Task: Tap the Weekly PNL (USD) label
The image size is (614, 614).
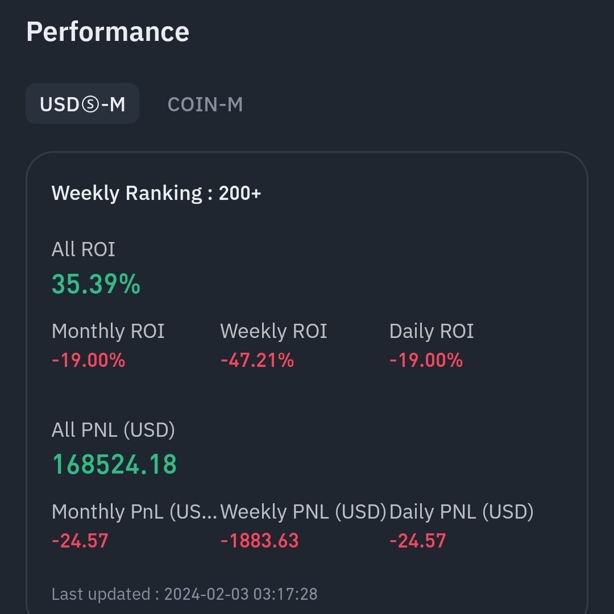Action: click(x=303, y=512)
